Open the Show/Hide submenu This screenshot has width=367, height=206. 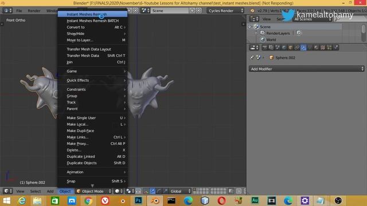[x=93, y=34]
